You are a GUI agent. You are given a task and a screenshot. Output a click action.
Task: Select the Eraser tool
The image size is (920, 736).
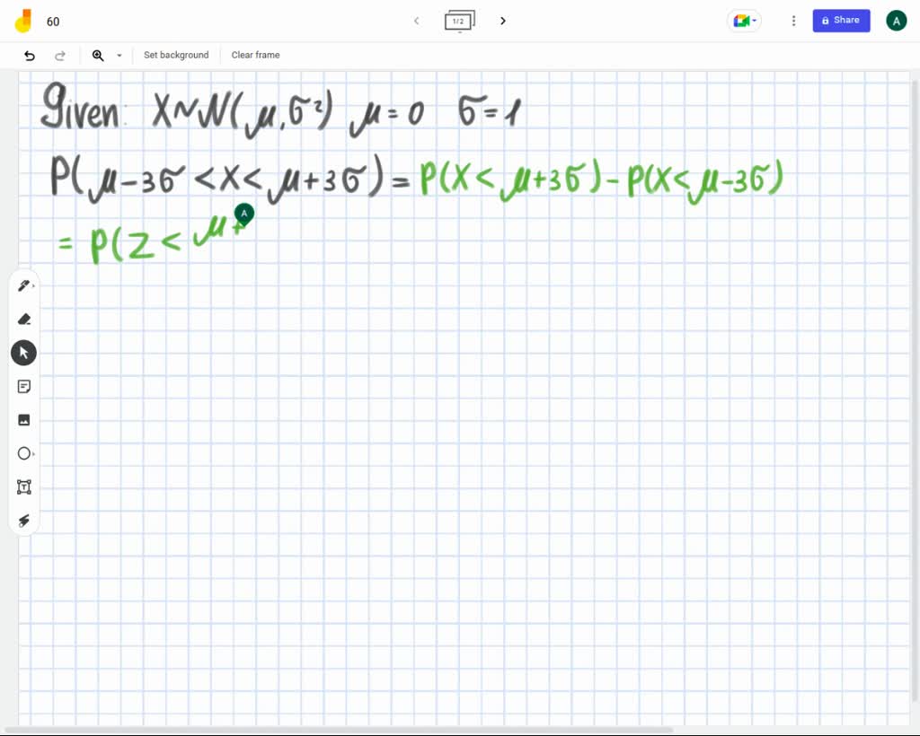(x=23, y=319)
